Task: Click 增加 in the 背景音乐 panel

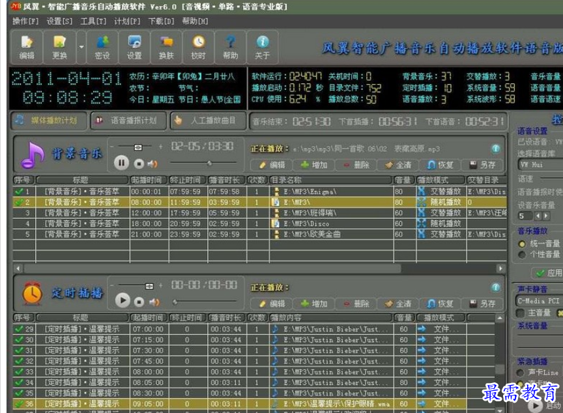Action: (314, 165)
